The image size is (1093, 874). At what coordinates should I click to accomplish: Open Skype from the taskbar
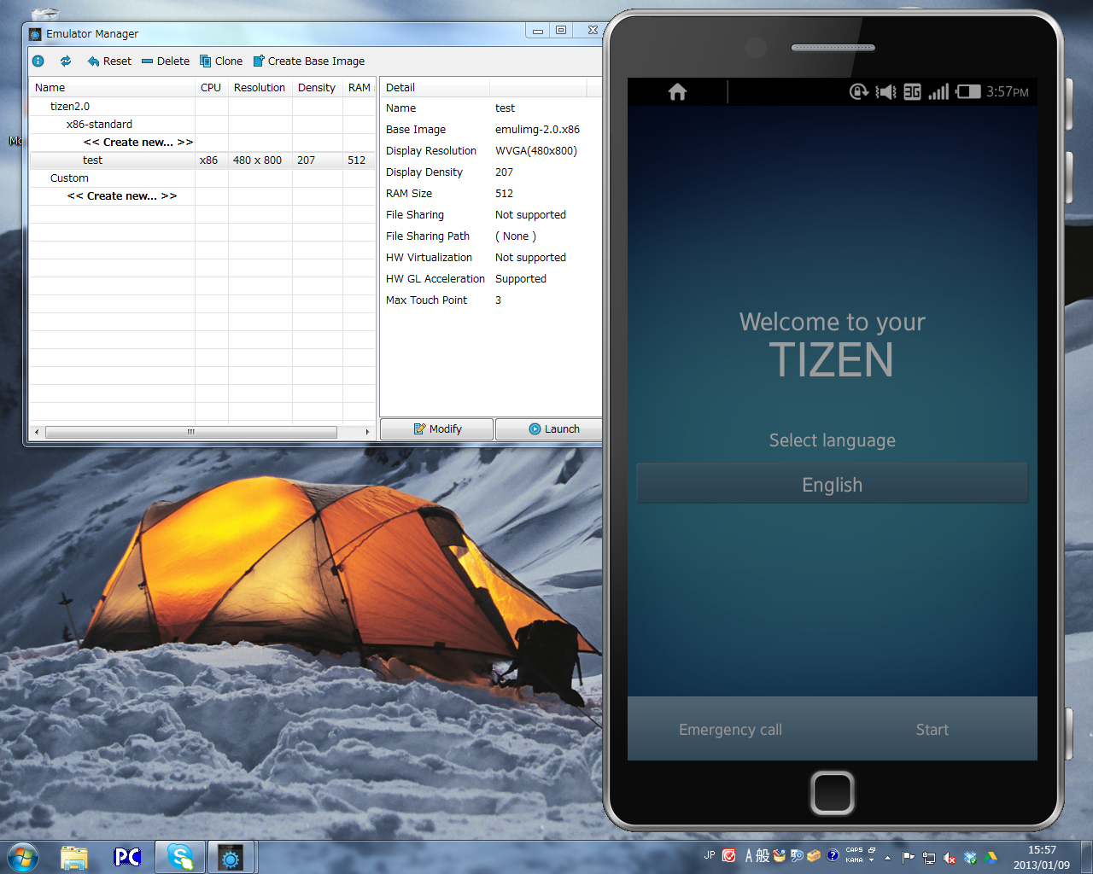coord(180,856)
